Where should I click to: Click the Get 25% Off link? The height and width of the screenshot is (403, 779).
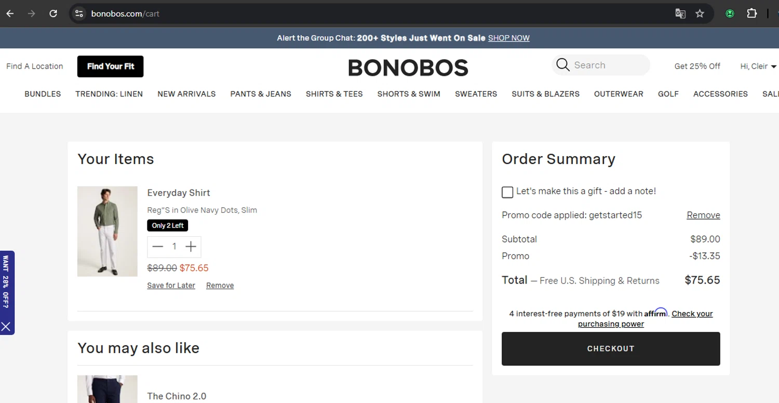(697, 66)
